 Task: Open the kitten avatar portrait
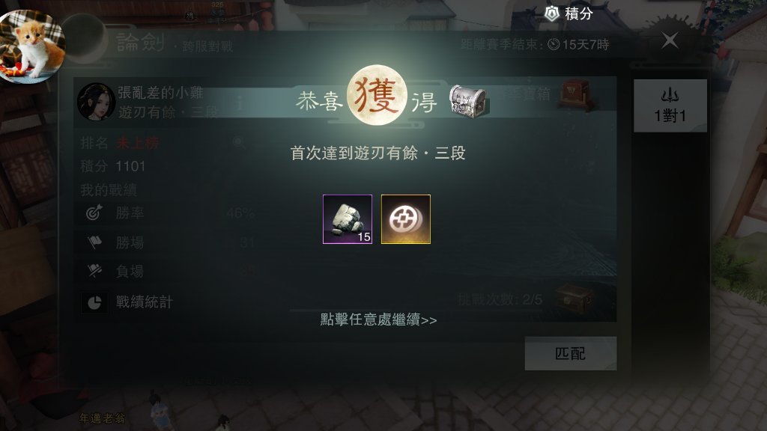31,46
